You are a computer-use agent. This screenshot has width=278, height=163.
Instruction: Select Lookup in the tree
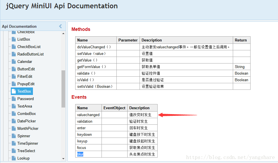click(23, 158)
